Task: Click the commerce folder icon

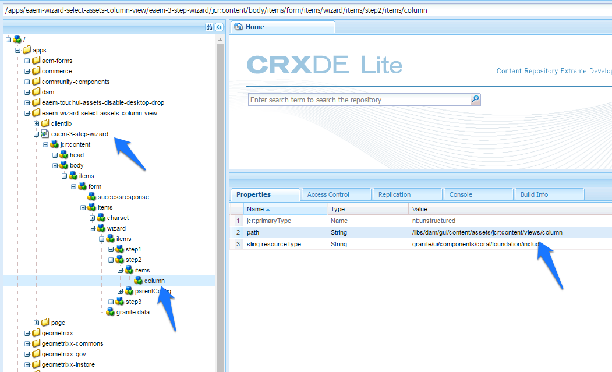Action: pyautogui.click(x=36, y=71)
